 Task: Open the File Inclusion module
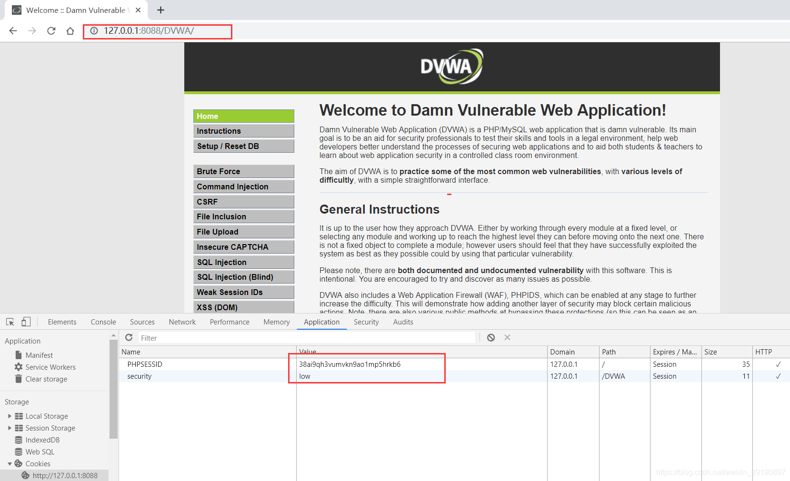click(244, 216)
